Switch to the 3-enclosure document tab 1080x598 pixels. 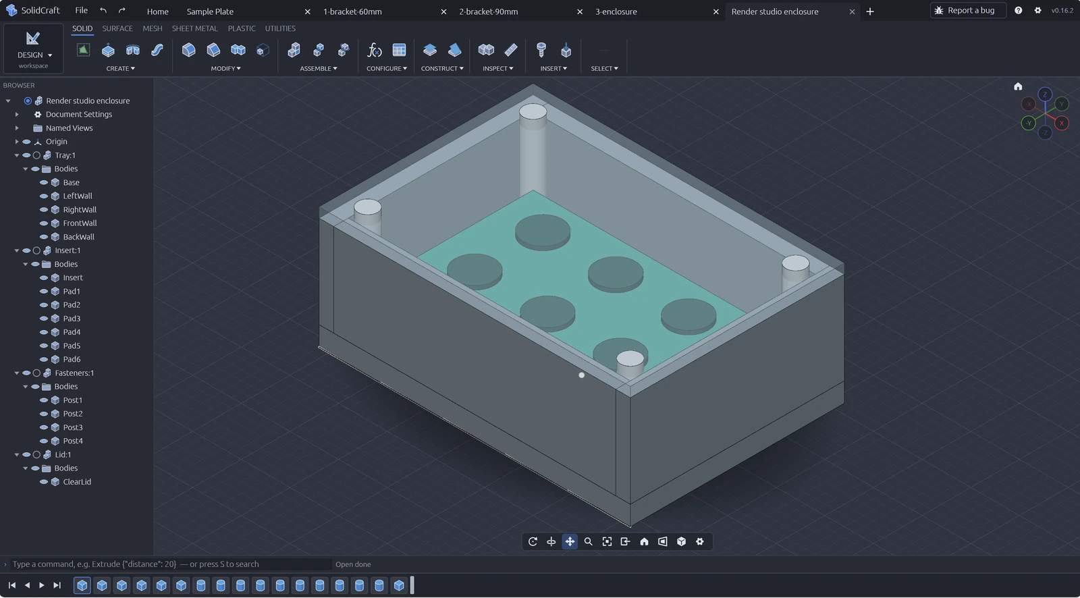616,11
